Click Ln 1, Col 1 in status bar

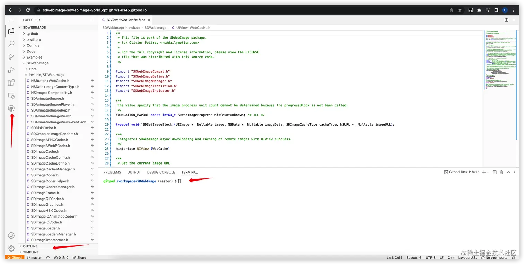[394, 258]
